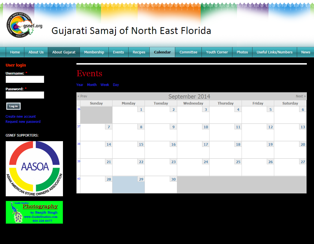Select September 29 on the calendar
The width and height of the screenshot is (314, 244).
click(141, 179)
